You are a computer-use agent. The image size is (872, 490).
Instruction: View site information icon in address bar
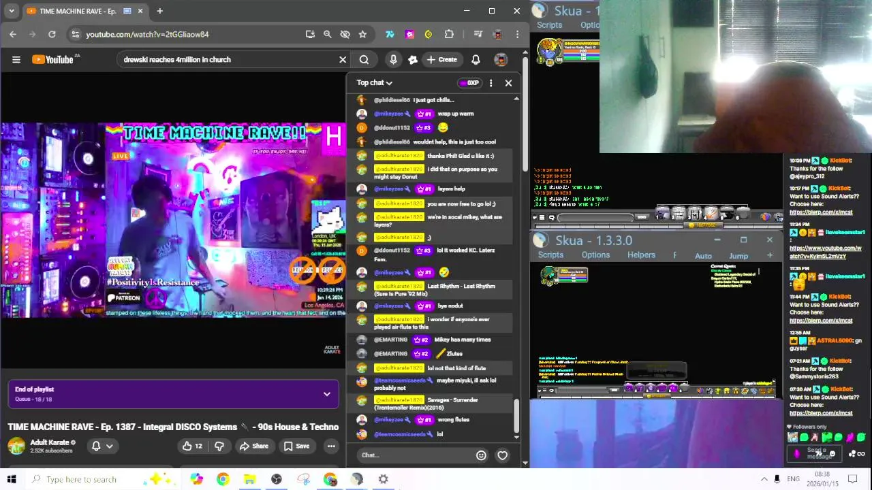coord(75,34)
